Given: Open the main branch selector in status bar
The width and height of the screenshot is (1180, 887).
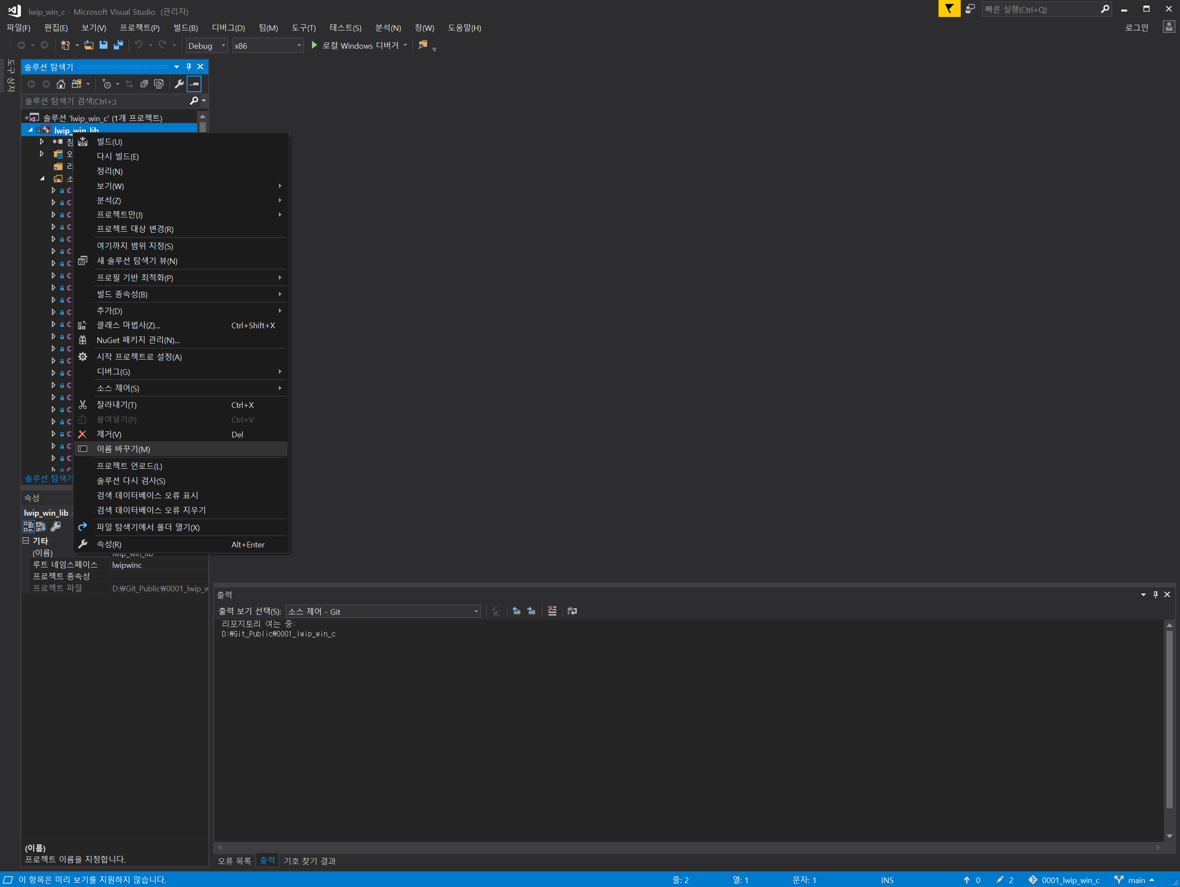Looking at the screenshot, I should click(1135, 880).
